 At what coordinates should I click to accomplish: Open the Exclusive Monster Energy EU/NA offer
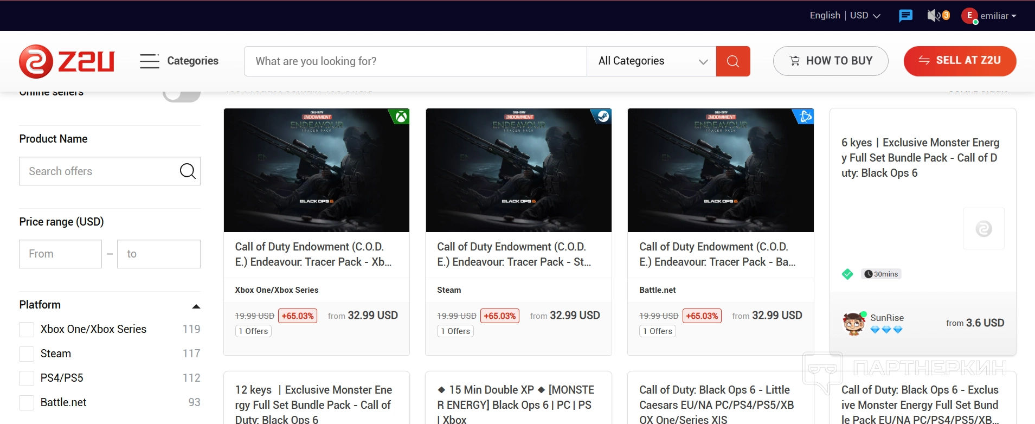(920, 404)
